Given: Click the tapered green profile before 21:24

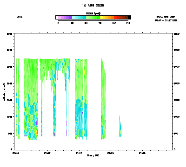Looking at the screenshot, I should (x=103, y=99).
